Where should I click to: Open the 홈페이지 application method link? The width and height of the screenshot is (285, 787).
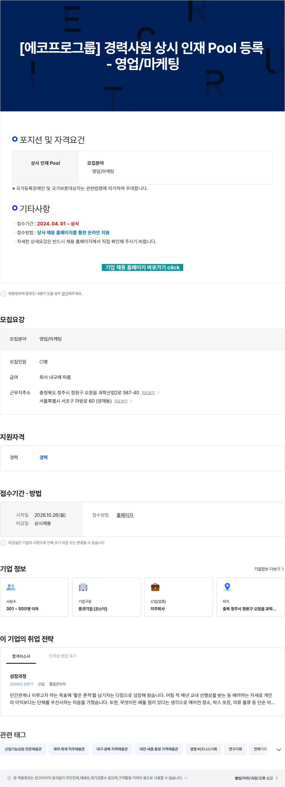(125, 515)
